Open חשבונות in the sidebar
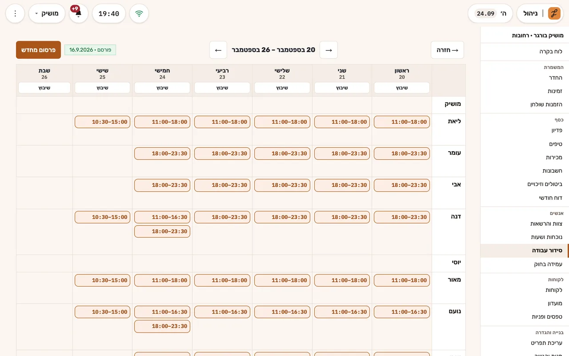Screen dimensions: 569x356 tap(525, 171)
